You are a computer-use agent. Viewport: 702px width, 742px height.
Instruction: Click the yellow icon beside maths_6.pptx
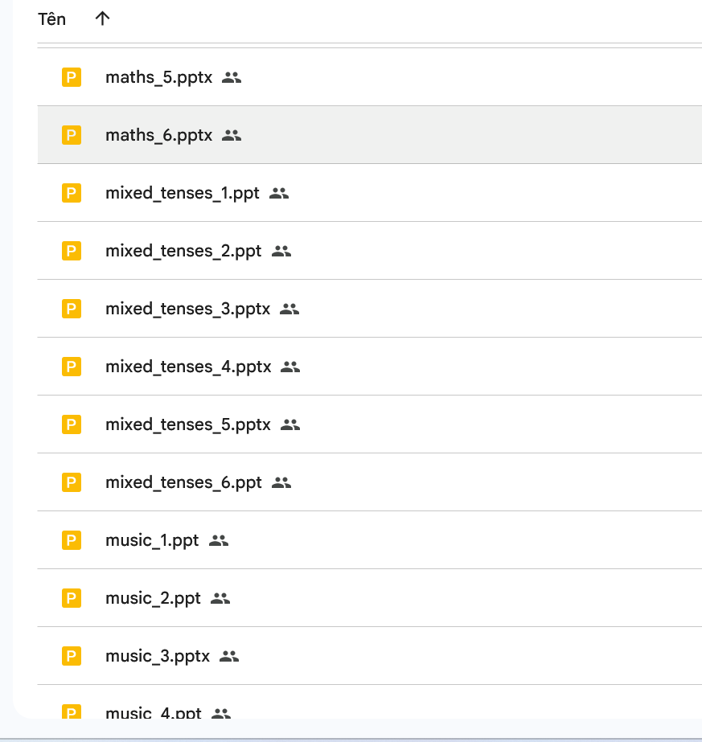tap(72, 135)
